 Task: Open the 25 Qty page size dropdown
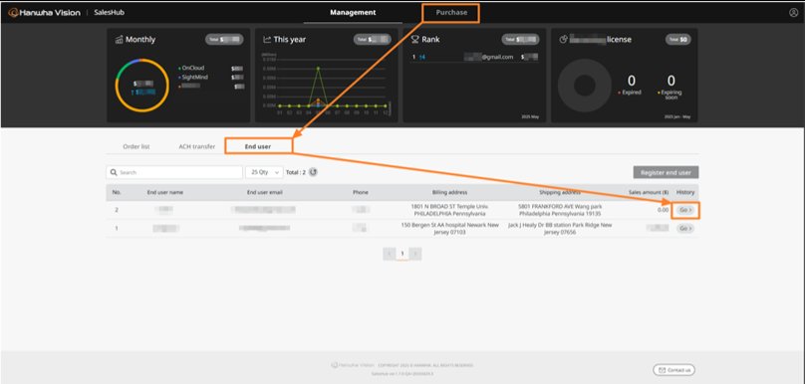[264, 172]
